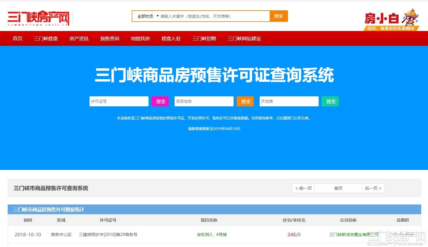Image resolution: width=428 pixels, height=247 pixels.
Task: Click the 三门峡商品房预售许可证查询系统 banner title
Action: (x=214, y=75)
